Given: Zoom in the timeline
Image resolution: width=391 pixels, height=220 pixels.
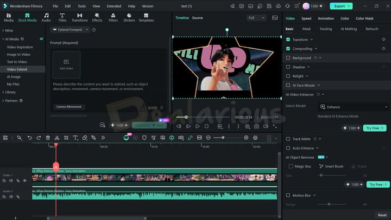Looking at the screenshot, I should tap(246, 138).
